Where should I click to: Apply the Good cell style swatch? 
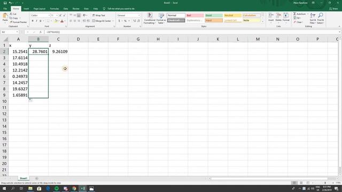coord(214,15)
